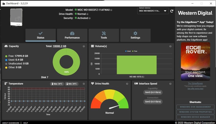Click the capacity donut chart
This screenshot has width=216, height=124.
click(x=66, y=62)
